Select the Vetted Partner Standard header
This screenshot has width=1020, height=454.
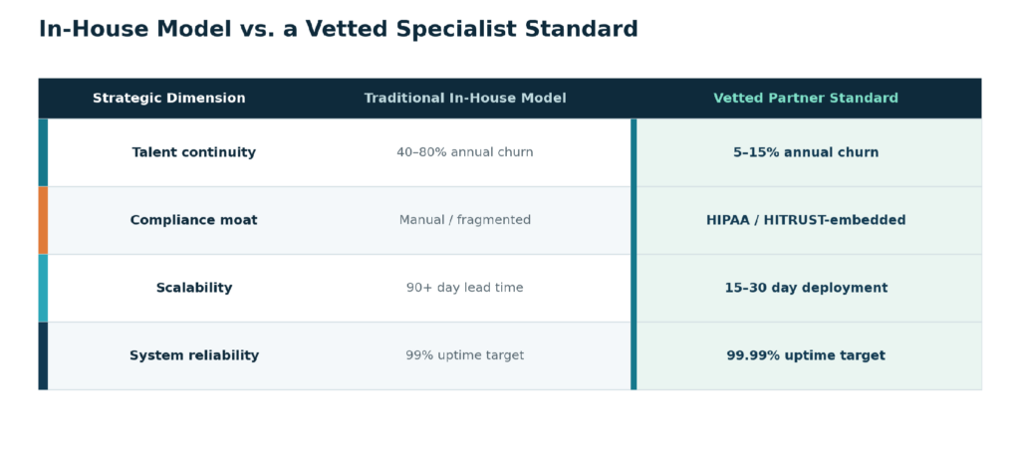click(x=806, y=99)
